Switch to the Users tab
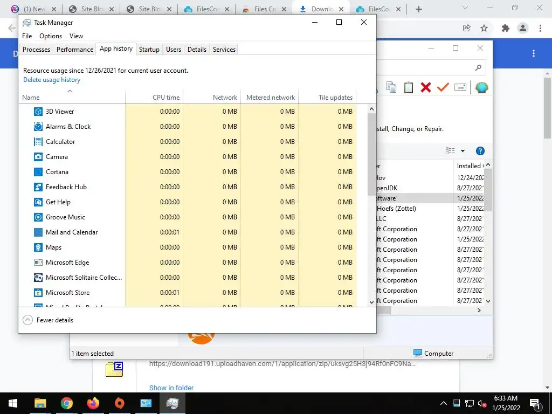Image resolution: width=552 pixels, height=414 pixels. point(174,49)
